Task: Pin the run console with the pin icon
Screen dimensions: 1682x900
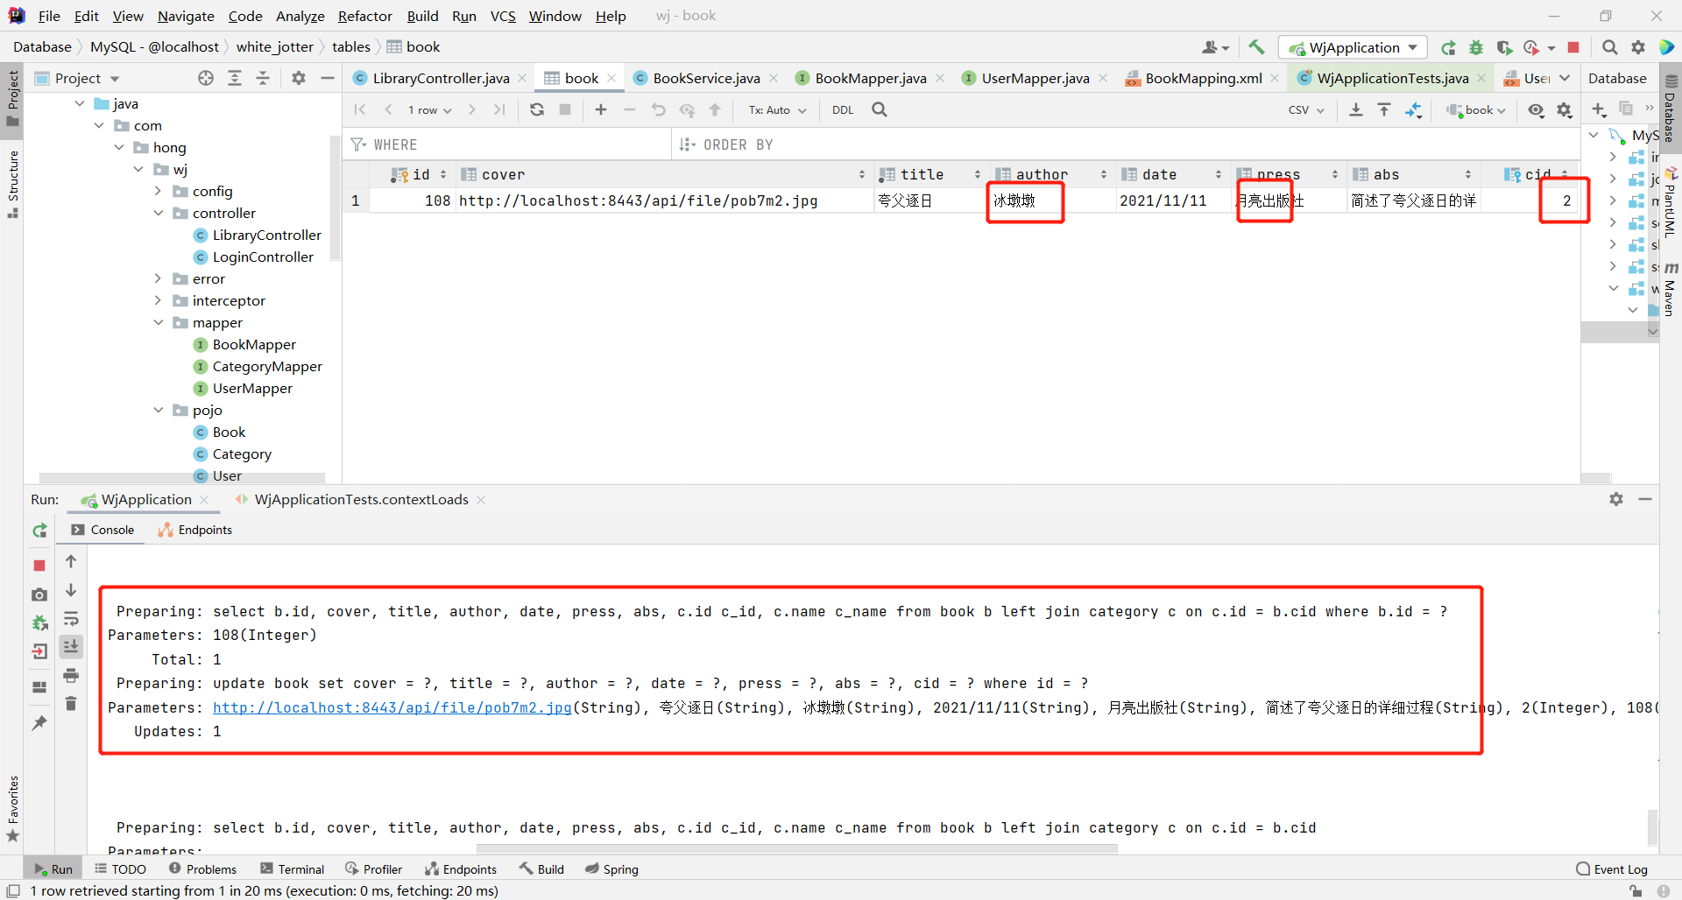Action: pyautogui.click(x=39, y=722)
